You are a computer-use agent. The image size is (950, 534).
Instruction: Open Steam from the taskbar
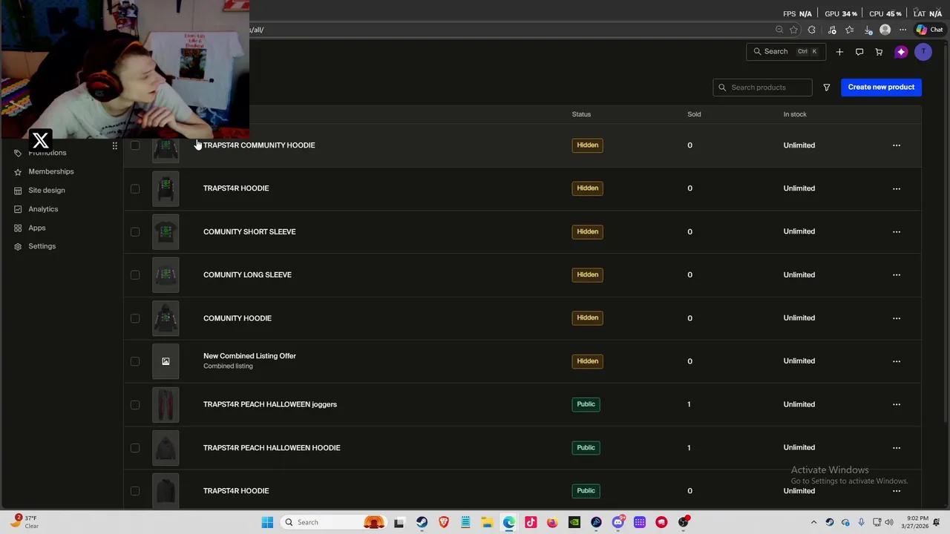(x=422, y=522)
